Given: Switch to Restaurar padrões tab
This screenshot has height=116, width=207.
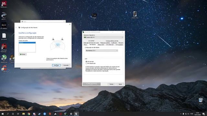Looking at the screenshot, I should point(105,43).
